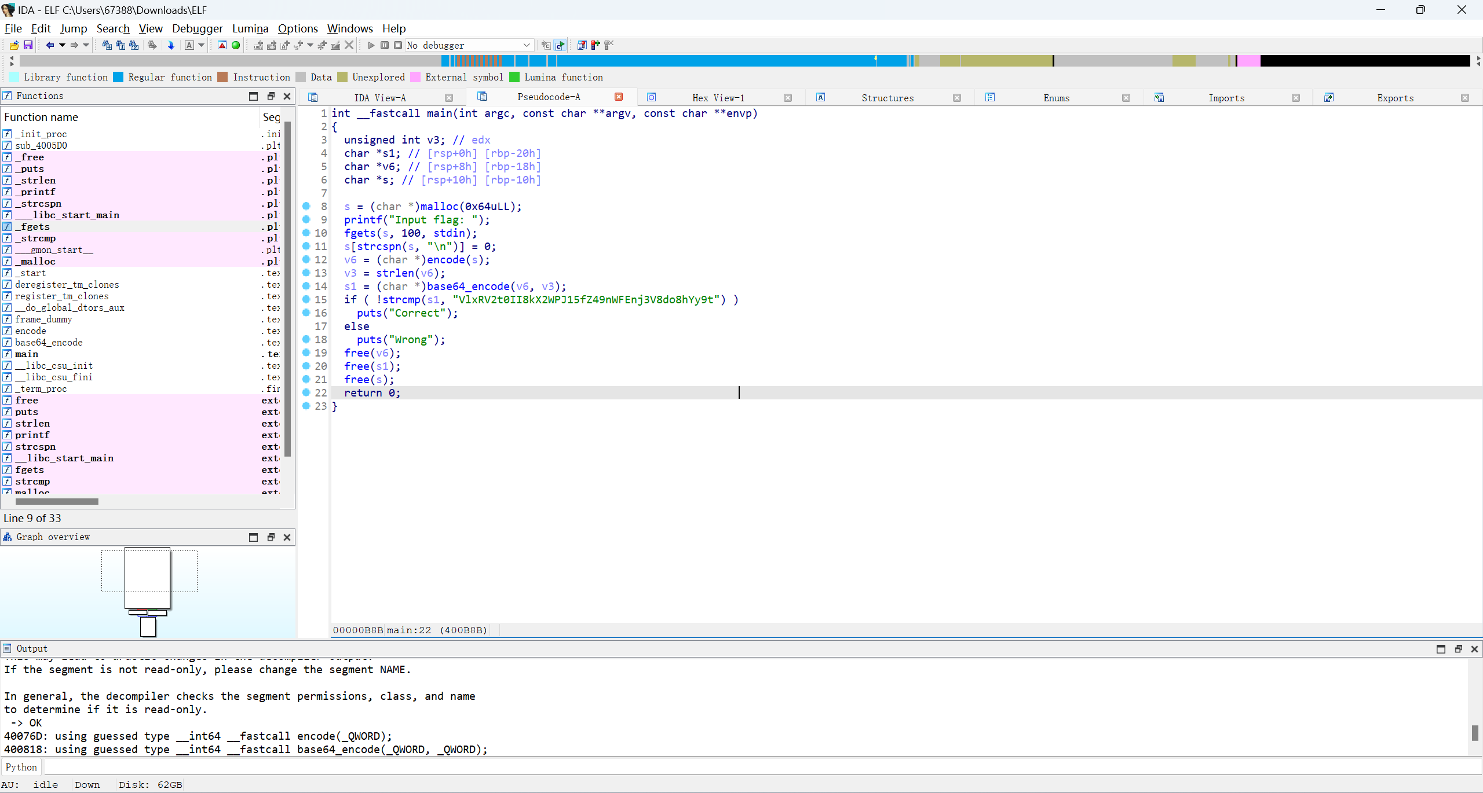Open the Jump menu
The width and height of the screenshot is (1483, 793).
(74, 28)
